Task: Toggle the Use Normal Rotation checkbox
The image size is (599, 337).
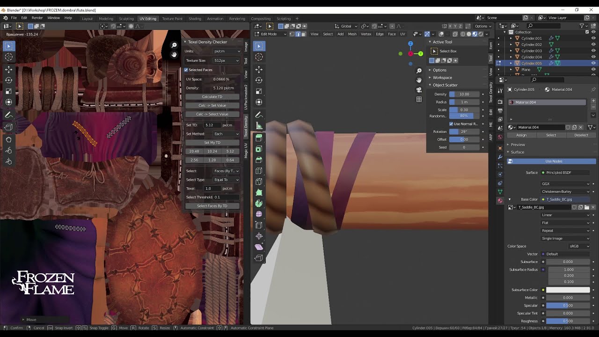Action: [x=451, y=124]
